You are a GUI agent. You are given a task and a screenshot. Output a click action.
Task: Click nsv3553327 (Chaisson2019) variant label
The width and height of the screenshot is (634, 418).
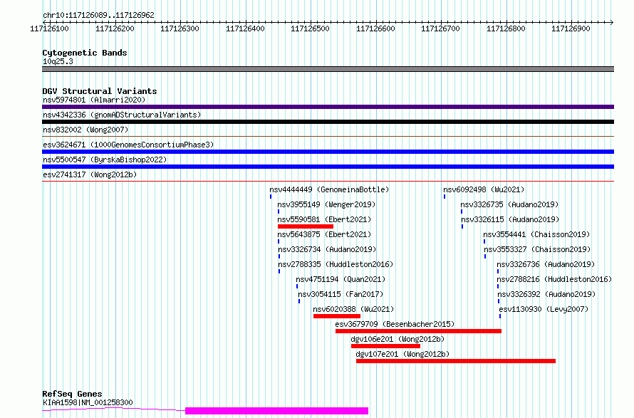pyautogui.click(x=537, y=249)
